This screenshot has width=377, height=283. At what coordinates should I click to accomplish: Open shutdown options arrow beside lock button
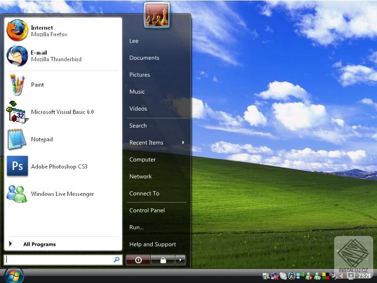click(180, 260)
